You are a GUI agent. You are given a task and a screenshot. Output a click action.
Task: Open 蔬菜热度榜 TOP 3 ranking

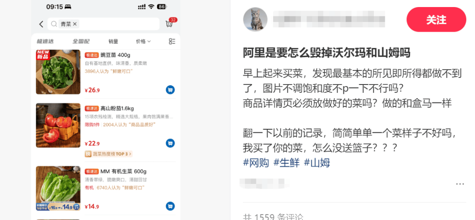coord(109,154)
